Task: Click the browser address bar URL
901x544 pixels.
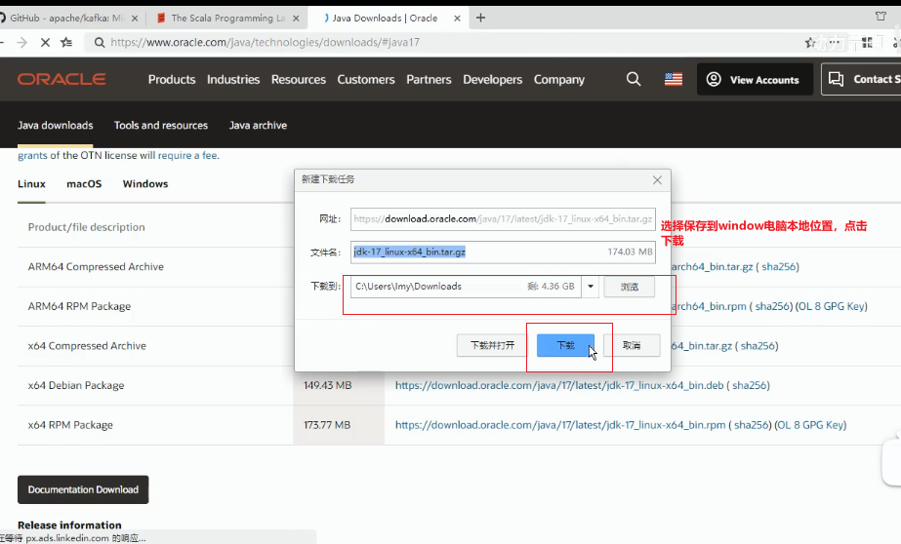Action: coord(265,42)
